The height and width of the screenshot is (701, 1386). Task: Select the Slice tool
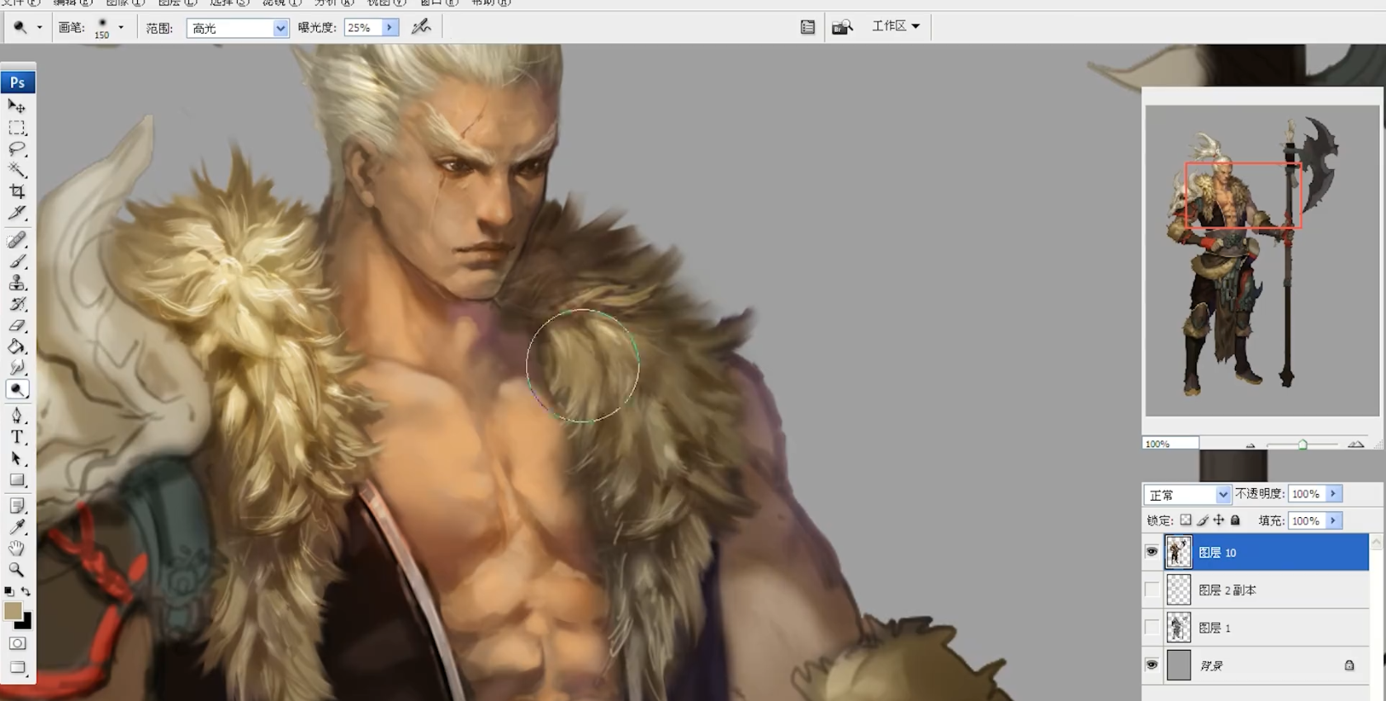click(17, 214)
